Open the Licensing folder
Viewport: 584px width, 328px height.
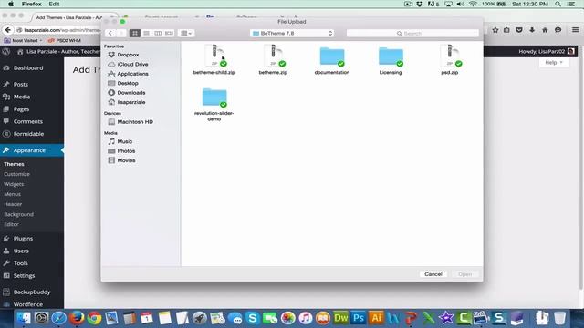click(x=391, y=59)
